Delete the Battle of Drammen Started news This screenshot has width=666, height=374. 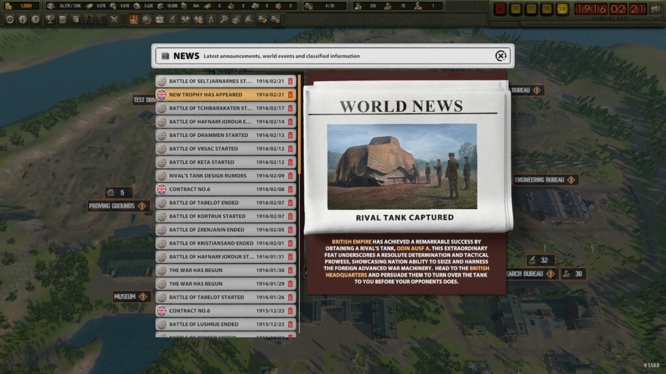click(x=290, y=135)
